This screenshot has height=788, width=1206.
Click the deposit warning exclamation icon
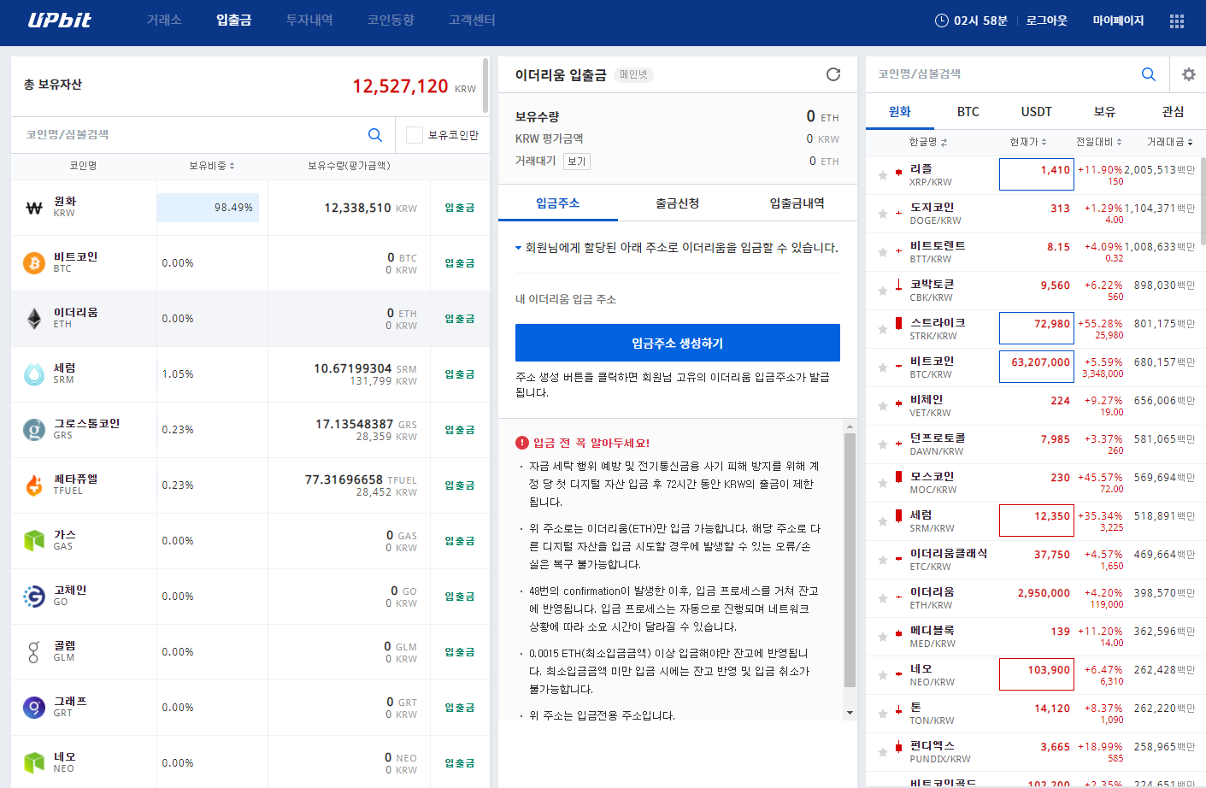click(x=522, y=443)
